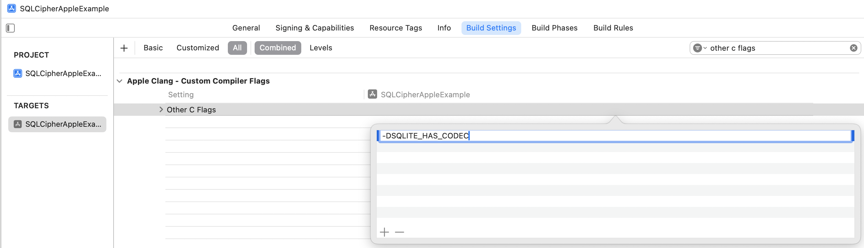Toggle the project navigator sidebar icon

tap(10, 28)
